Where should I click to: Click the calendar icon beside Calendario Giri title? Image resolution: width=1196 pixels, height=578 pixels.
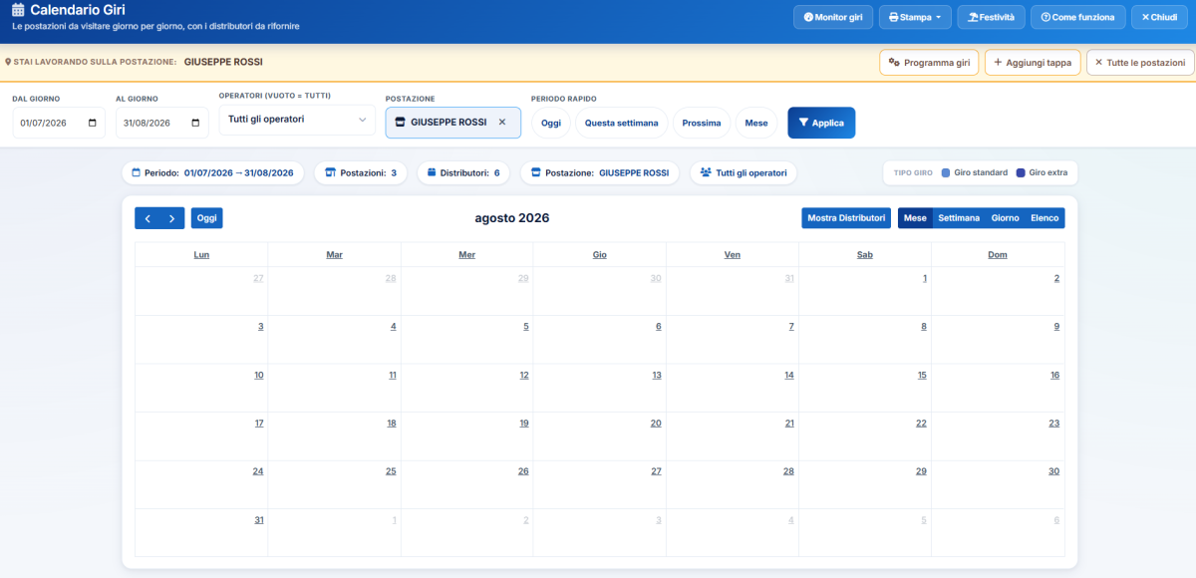tap(18, 10)
